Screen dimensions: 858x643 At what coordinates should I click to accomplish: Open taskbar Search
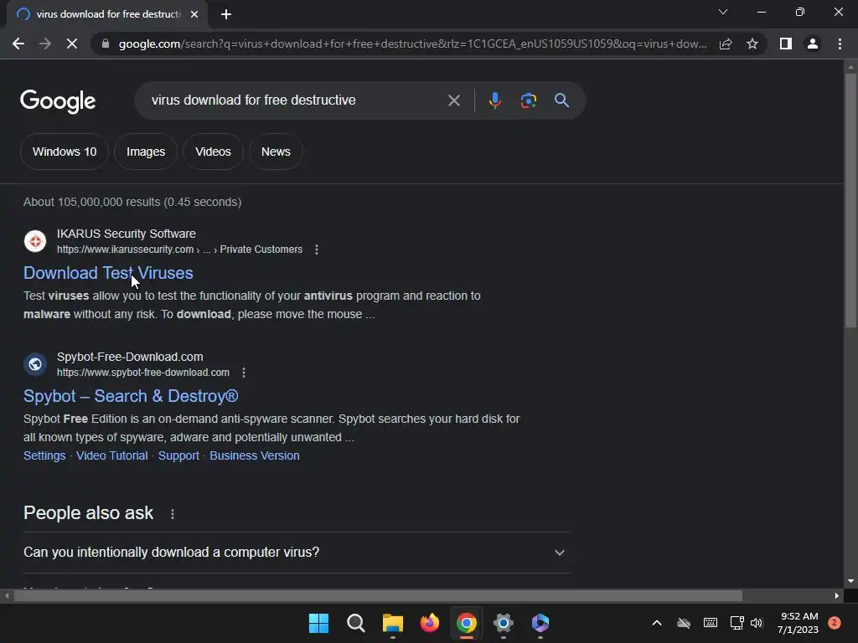(x=355, y=623)
